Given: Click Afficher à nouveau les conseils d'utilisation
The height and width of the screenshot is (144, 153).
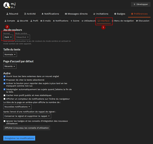Looking at the screenshot, I should [27, 128].
